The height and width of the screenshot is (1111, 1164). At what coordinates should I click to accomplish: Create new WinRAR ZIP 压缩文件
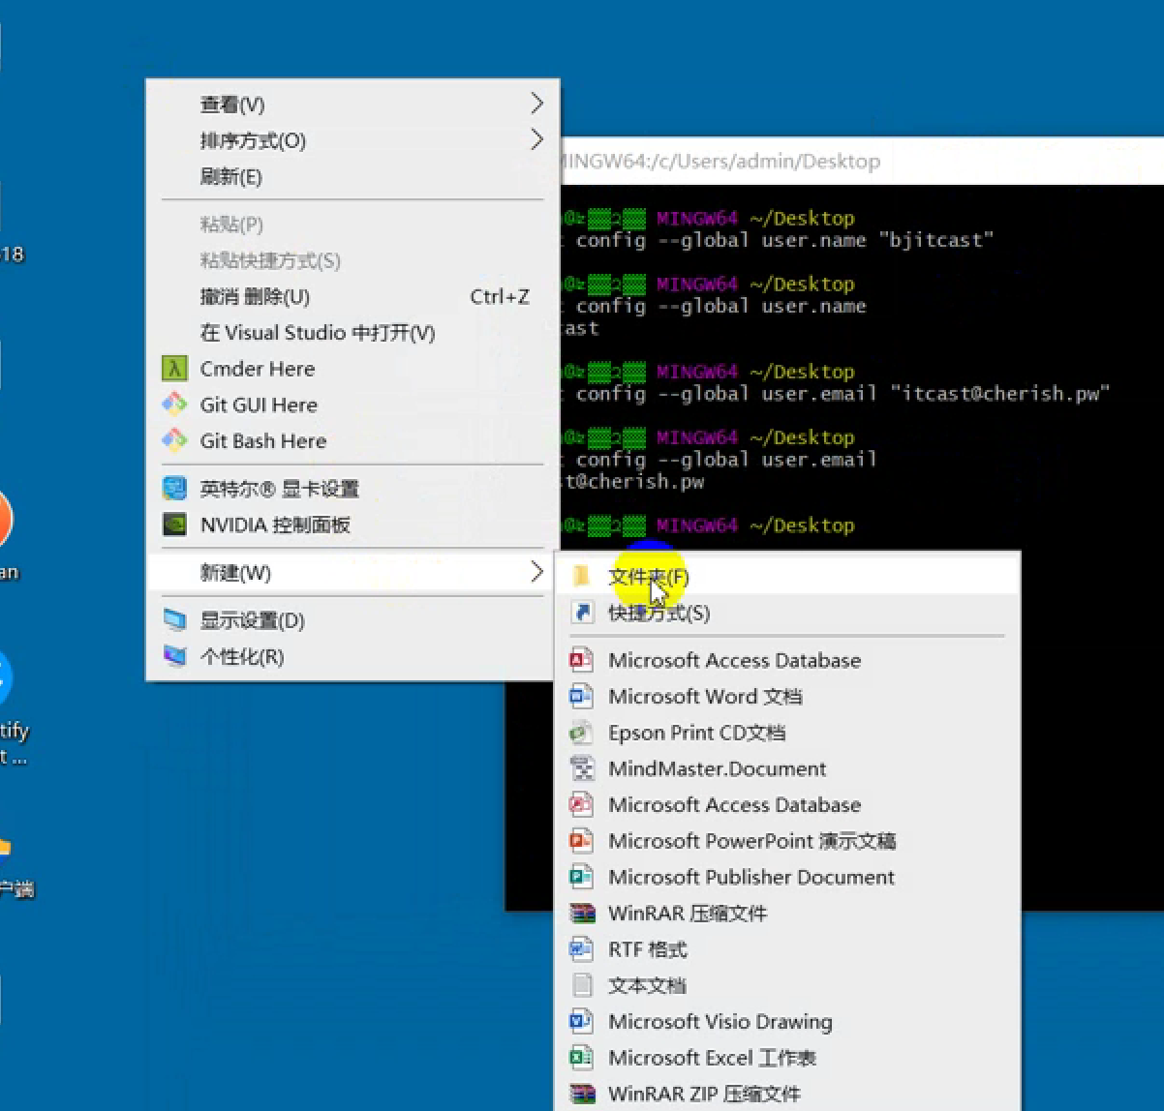787,1094
